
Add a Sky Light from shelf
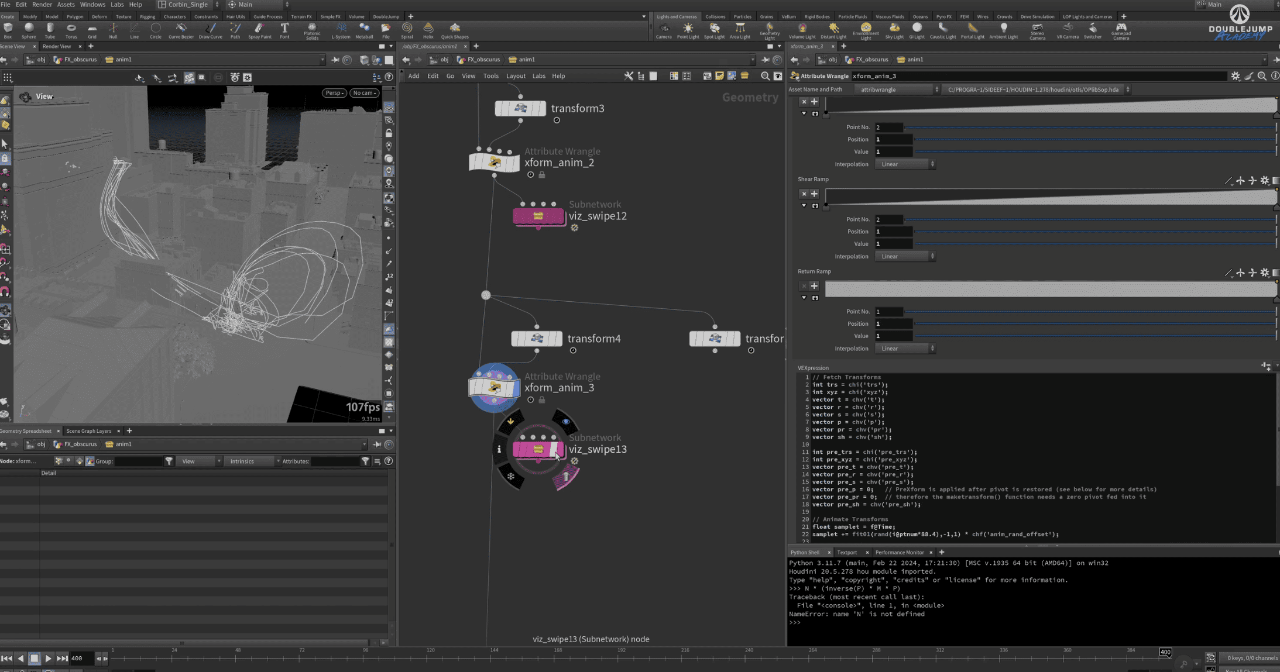coord(894,30)
